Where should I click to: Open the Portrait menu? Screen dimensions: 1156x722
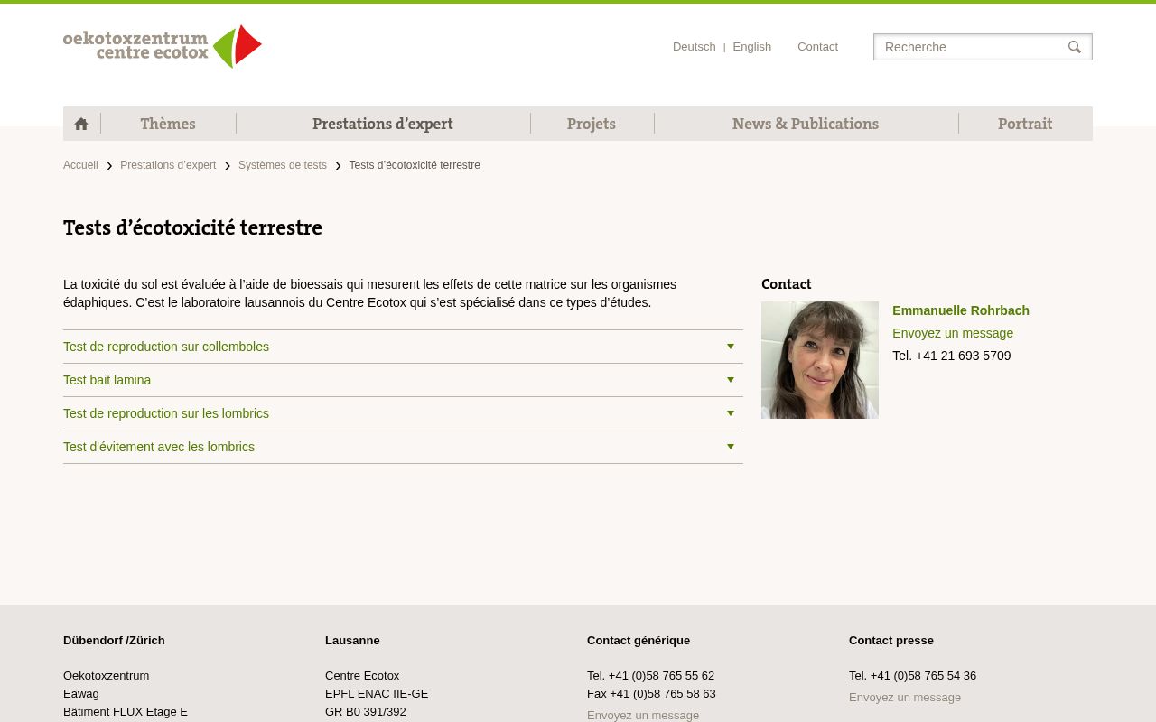(1025, 124)
